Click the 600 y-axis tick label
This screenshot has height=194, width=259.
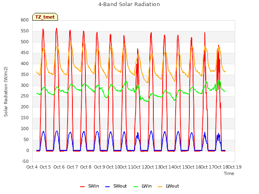coord(25,20)
